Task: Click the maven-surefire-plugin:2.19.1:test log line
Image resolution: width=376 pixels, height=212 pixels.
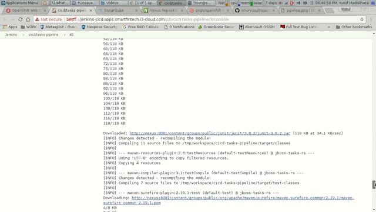Action: pyautogui.click(x=191, y=193)
